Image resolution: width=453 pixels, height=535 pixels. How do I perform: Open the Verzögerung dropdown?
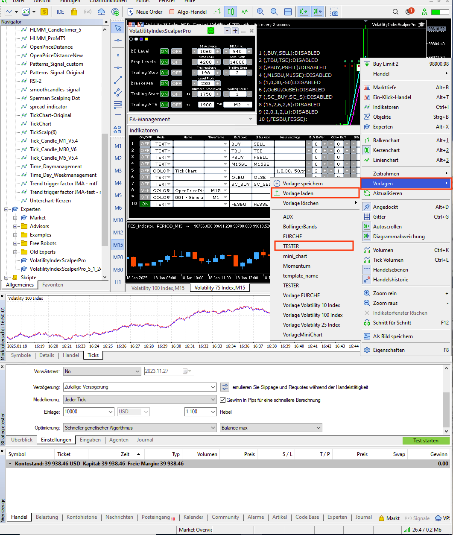[x=140, y=387]
